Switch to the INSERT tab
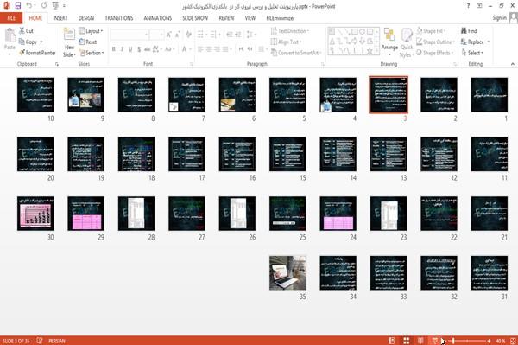The image size is (518, 345). click(x=60, y=18)
